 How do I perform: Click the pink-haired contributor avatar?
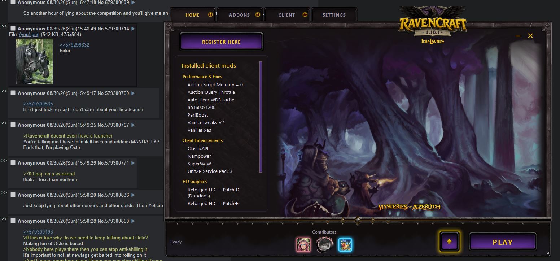point(303,245)
